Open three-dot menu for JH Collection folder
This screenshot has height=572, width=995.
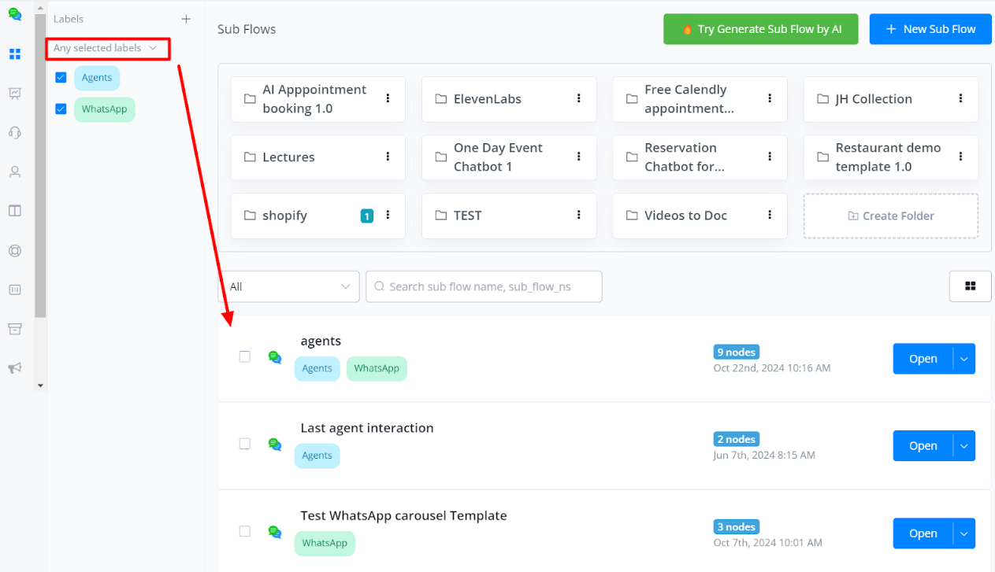(x=960, y=98)
